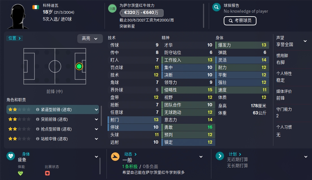312x180 pixels.
Task: Expand the 抢点型前锋 (进攻) role chevron
Action: click(96, 129)
